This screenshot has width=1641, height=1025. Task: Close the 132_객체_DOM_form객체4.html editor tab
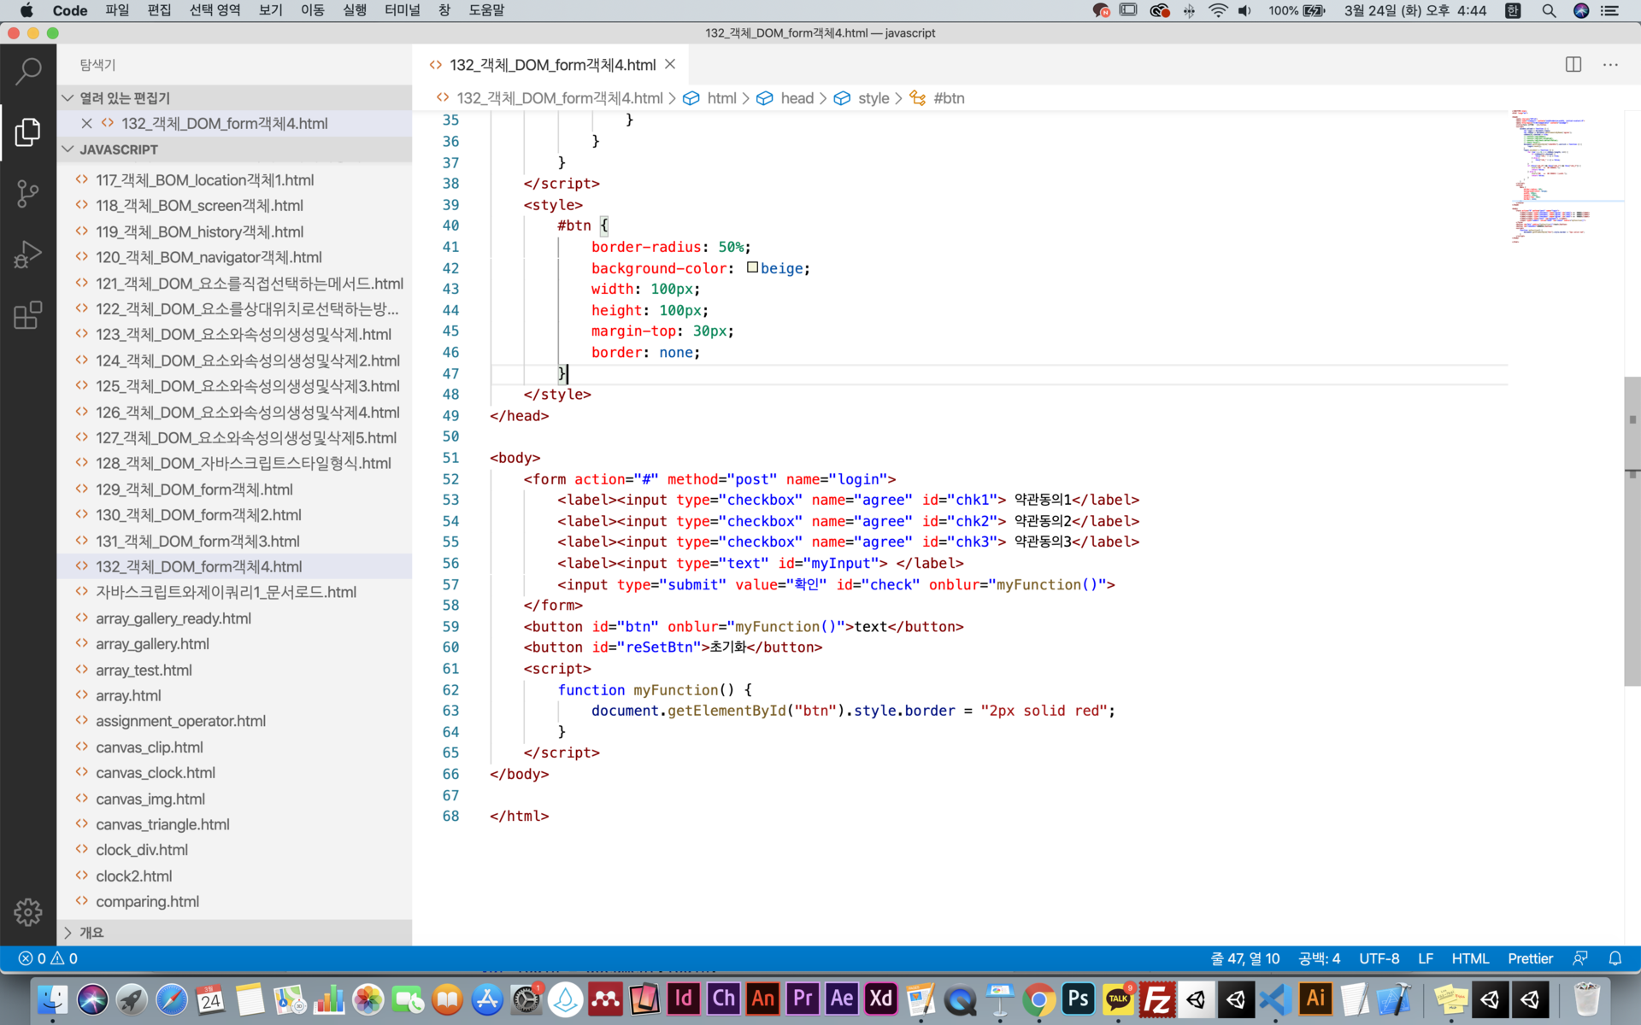pos(670,65)
